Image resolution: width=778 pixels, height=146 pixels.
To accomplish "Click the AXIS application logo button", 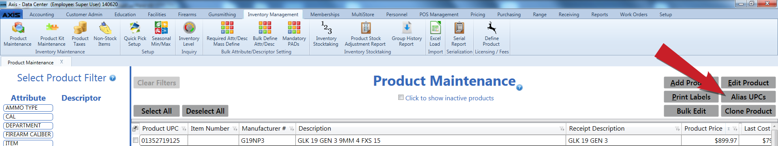I will [x=11, y=15].
